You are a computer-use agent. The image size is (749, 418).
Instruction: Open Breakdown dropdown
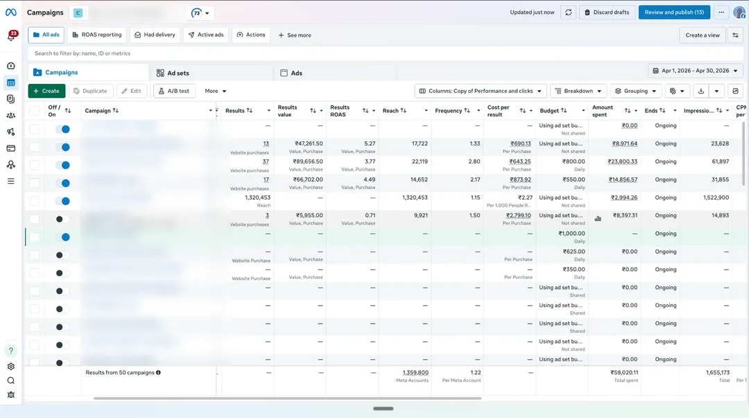578,92
